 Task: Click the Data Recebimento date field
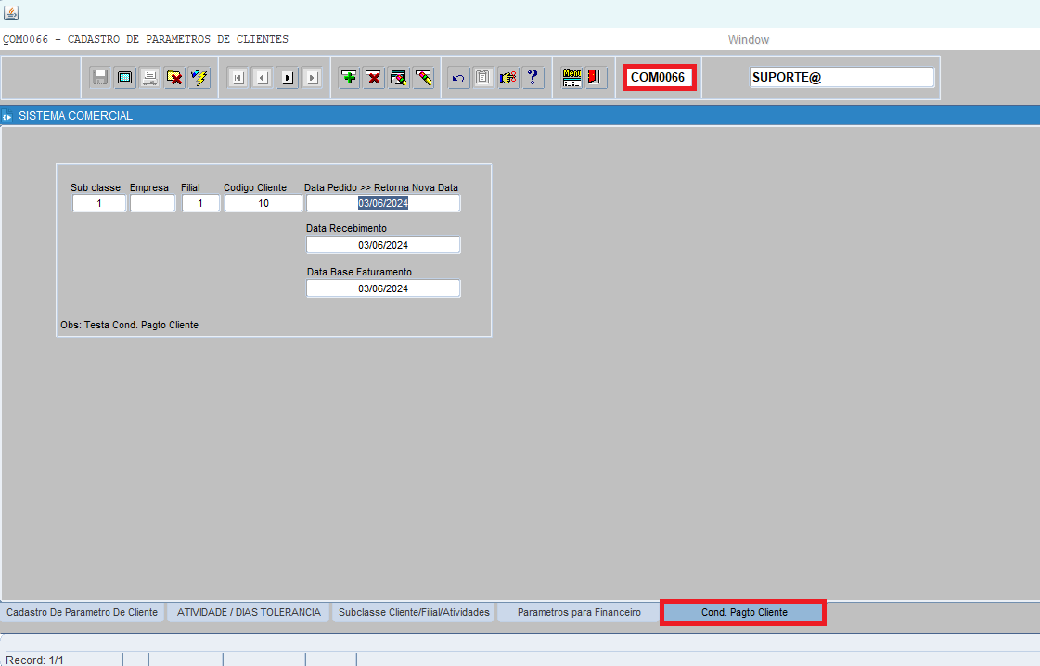383,245
